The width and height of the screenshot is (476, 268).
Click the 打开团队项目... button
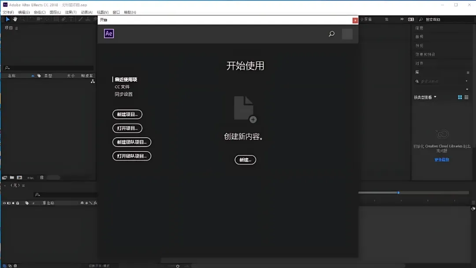pyautogui.click(x=132, y=156)
